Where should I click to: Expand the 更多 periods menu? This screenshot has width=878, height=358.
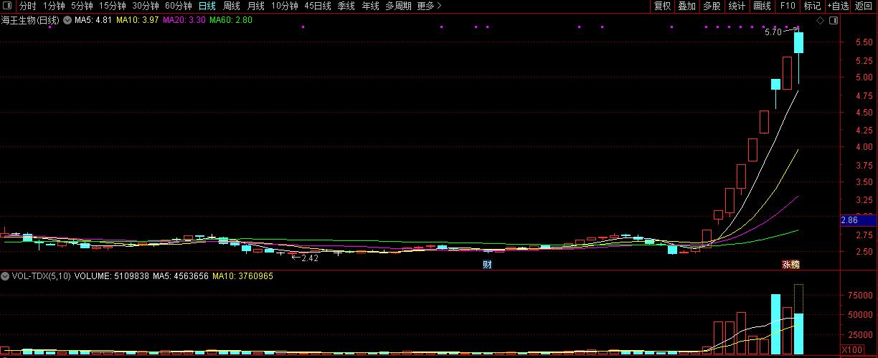[429, 6]
